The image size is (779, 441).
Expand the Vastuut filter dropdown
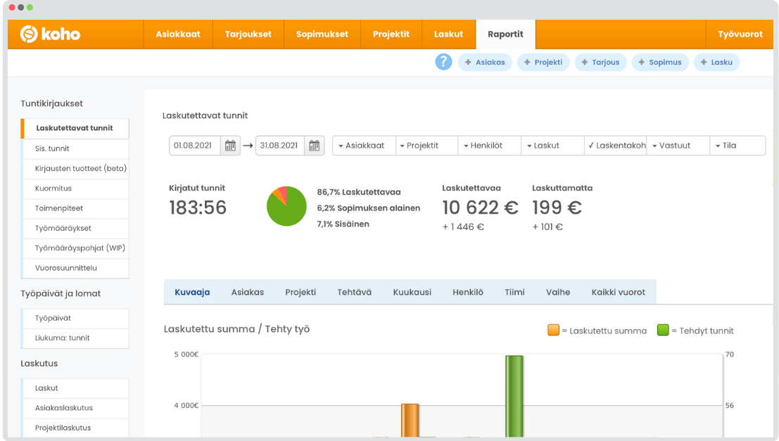coord(678,146)
